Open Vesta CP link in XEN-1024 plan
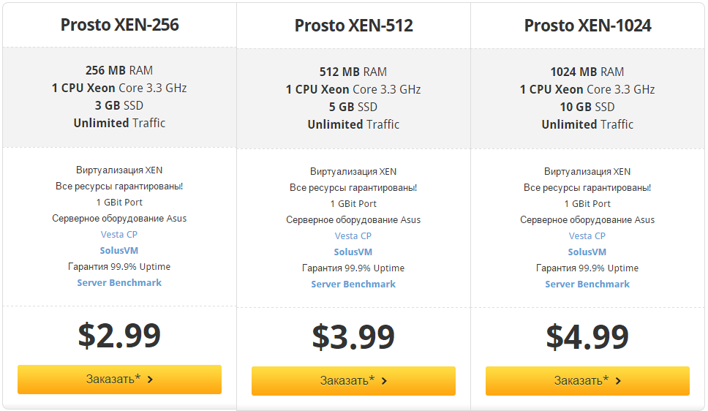 [587, 236]
